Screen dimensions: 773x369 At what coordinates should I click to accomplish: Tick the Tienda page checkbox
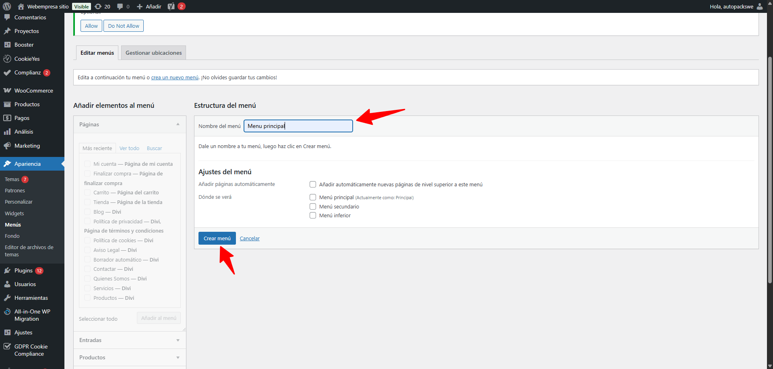pyautogui.click(x=87, y=202)
